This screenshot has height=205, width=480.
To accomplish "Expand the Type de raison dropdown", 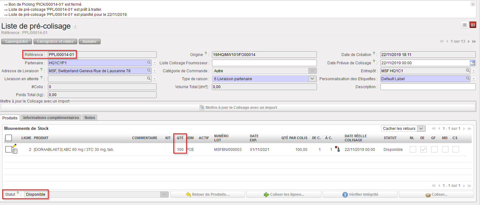I will click(312, 79).
